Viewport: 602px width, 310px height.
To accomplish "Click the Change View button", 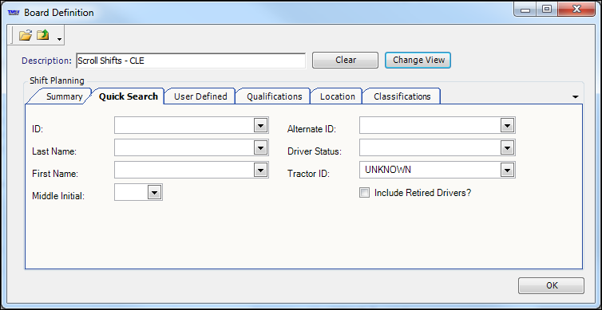I will pyautogui.click(x=418, y=60).
